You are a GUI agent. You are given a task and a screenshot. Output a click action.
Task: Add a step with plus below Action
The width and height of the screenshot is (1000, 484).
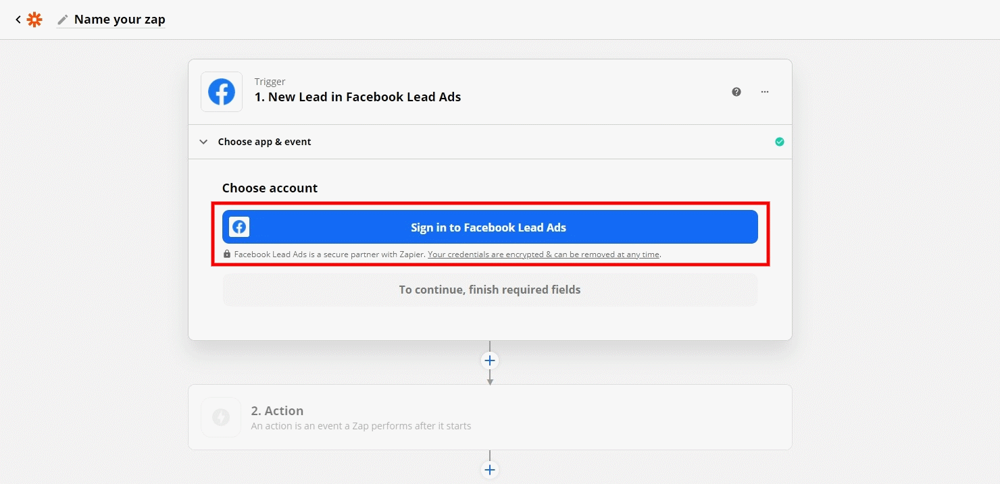tap(490, 470)
